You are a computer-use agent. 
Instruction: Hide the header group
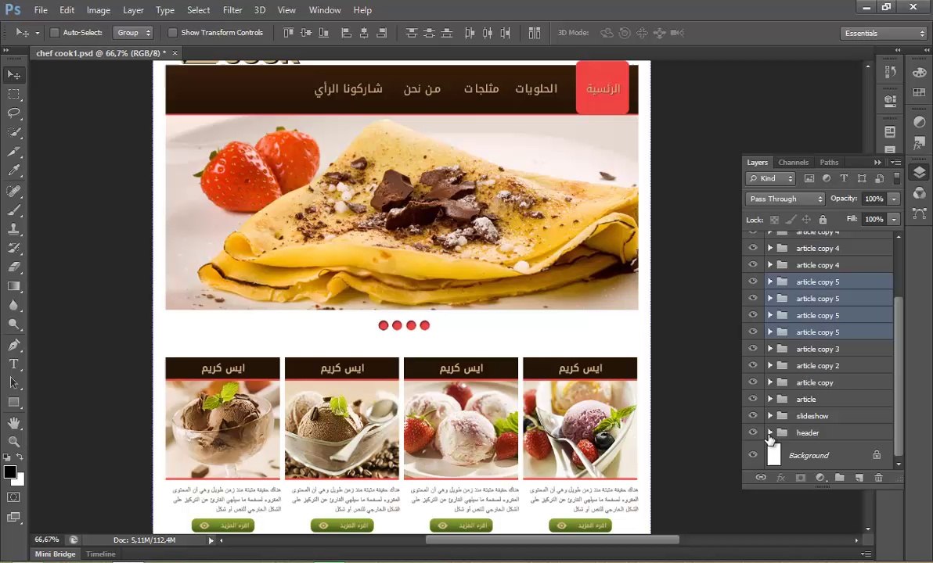point(753,432)
